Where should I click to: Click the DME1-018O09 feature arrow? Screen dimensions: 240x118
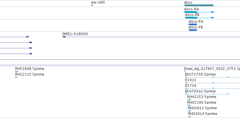pyautogui.click(x=64, y=37)
